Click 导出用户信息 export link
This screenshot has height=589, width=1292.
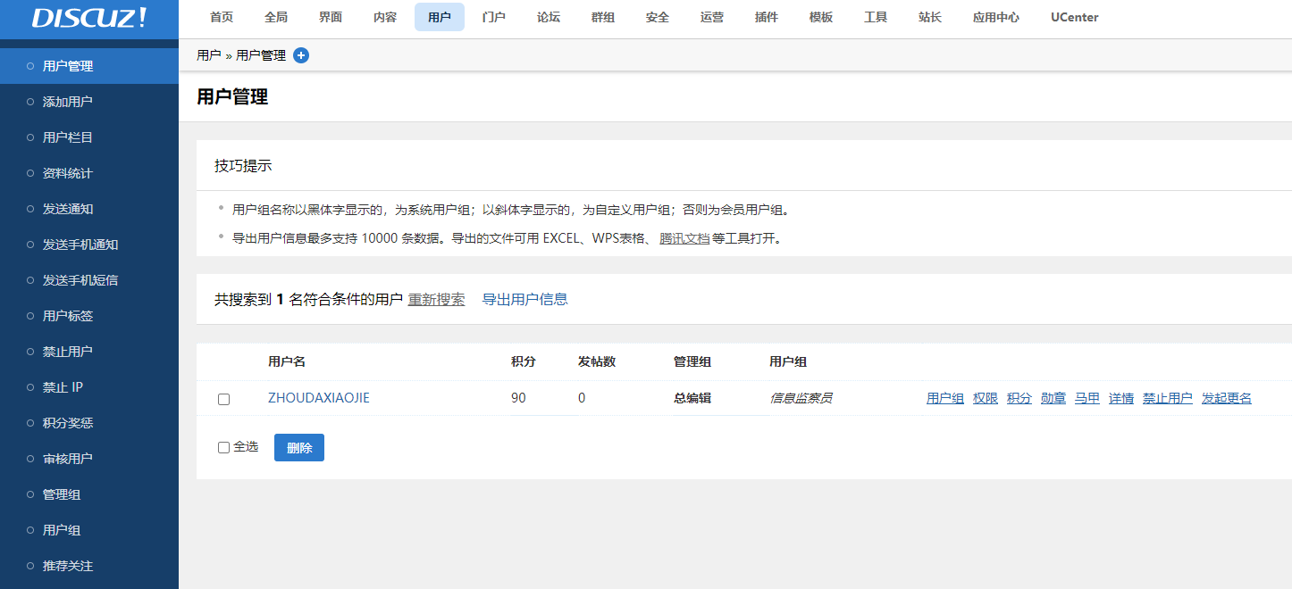tap(524, 300)
